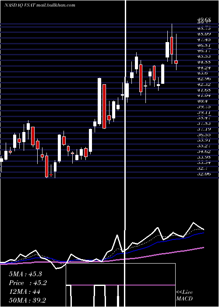Click the 33.98 price axis label
219x307 pixels.
[x=204, y=157]
